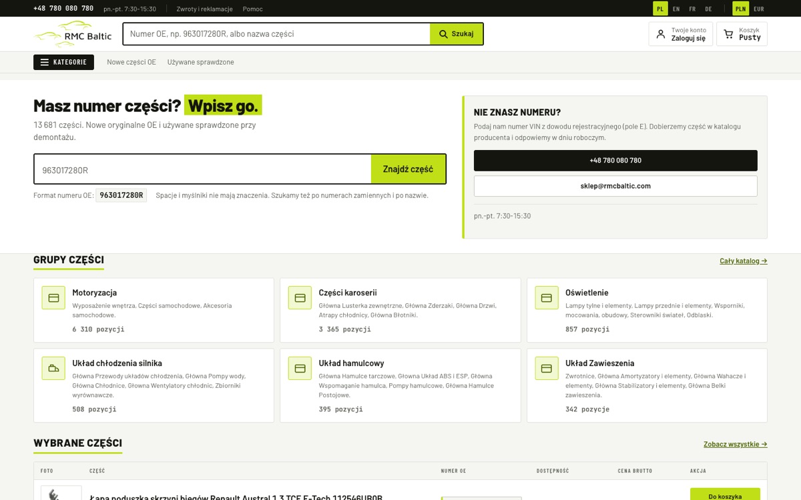Select EUR currency

pyautogui.click(x=759, y=9)
